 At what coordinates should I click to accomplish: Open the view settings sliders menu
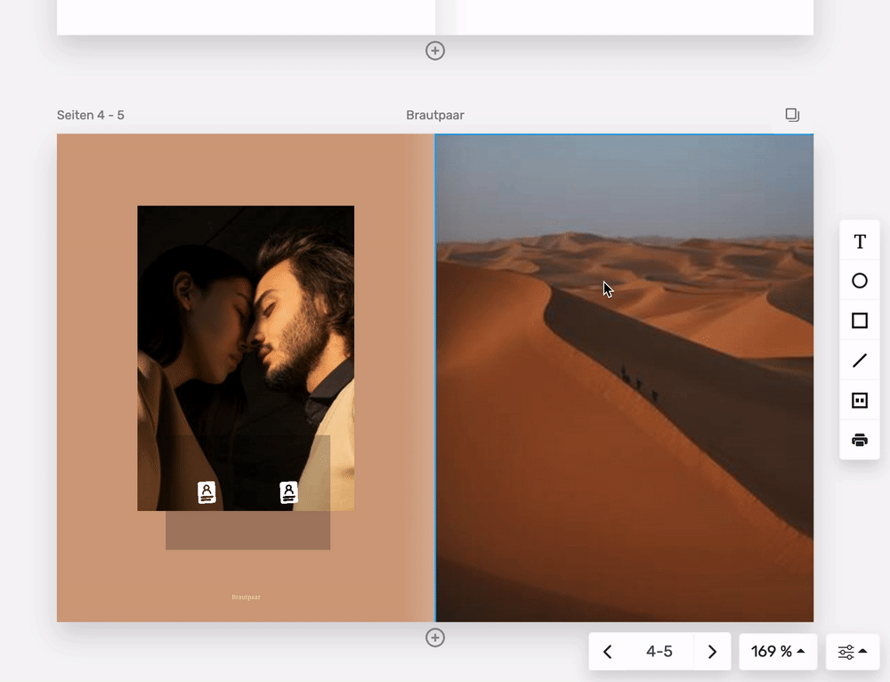point(852,652)
